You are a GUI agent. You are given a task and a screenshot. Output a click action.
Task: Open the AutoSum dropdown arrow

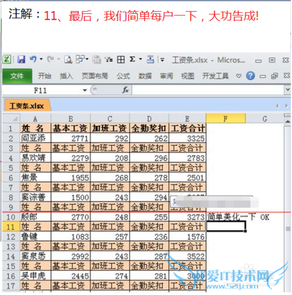coord(141,59)
